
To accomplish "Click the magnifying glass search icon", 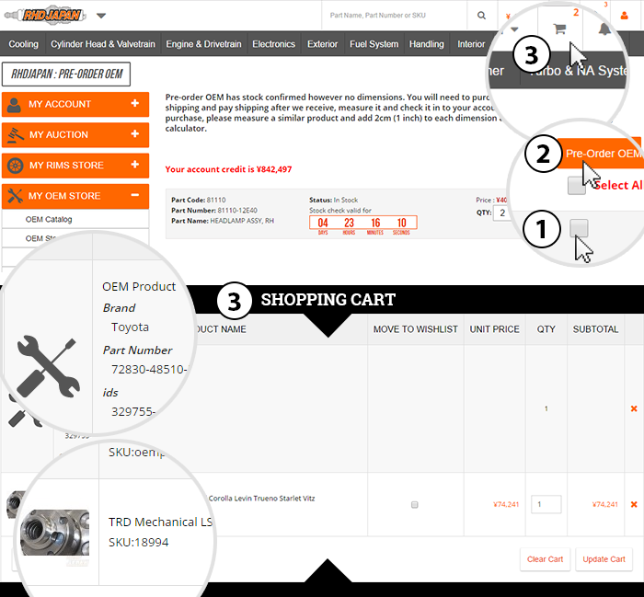I will click(481, 16).
